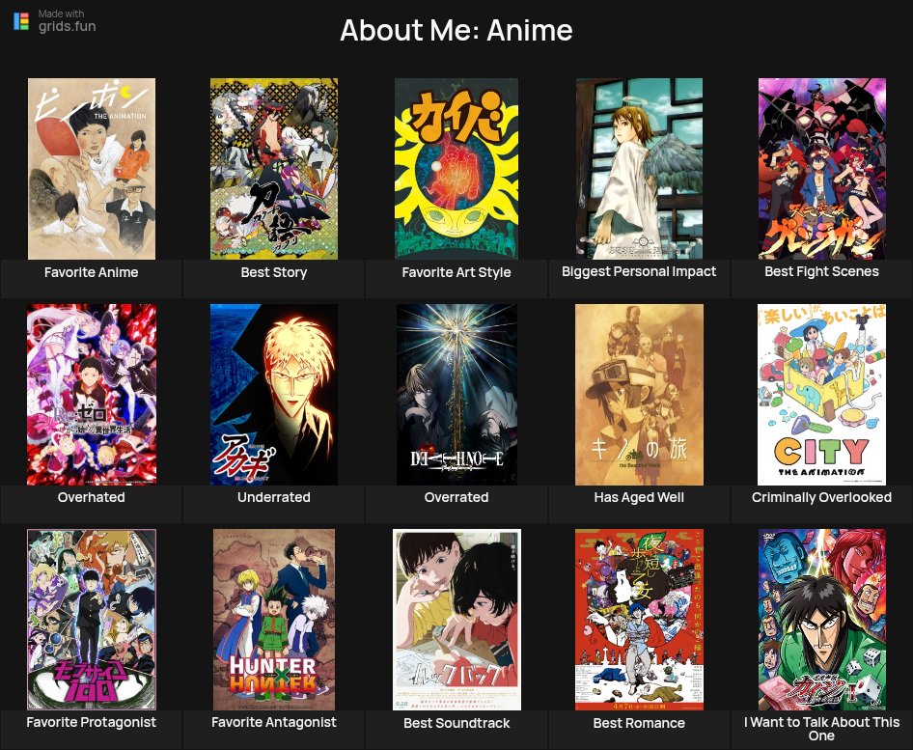This screenshot has width=913, height=750.
Task: Select the 'Biggest Personal Impact' label
Action: click(x=639, y=271)
